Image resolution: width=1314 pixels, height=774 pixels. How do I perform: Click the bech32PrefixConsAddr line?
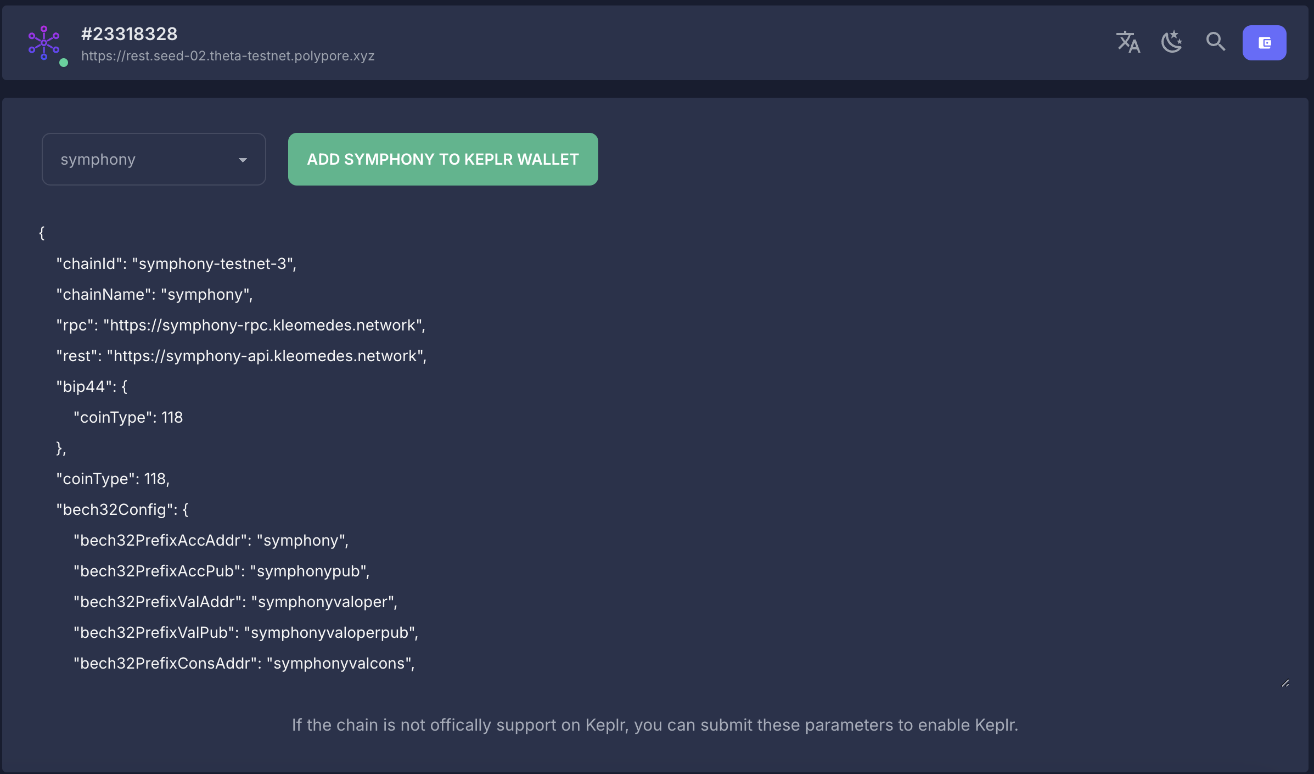[244, 664]
